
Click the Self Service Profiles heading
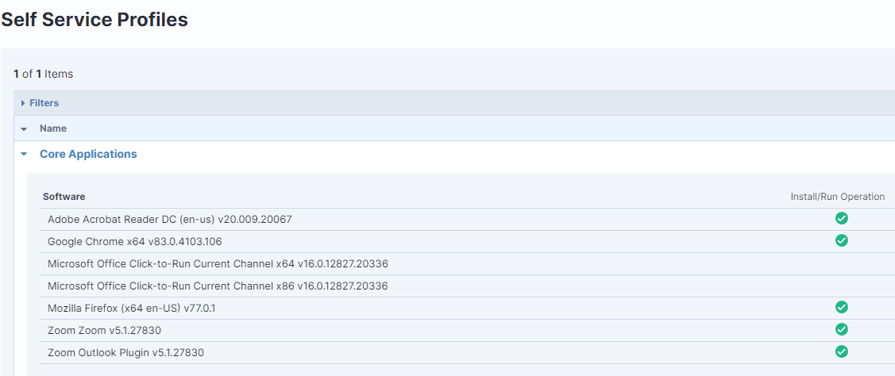(95, 19)
